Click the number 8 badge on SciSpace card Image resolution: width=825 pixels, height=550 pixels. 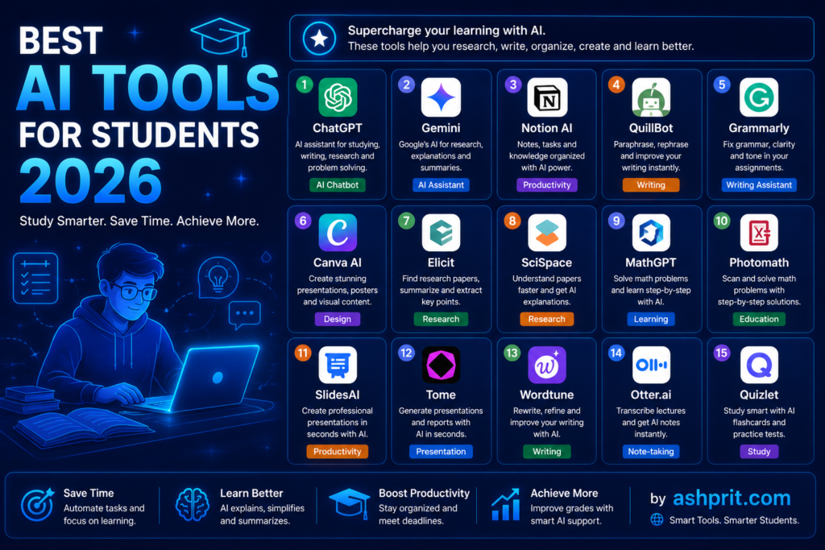512,221
